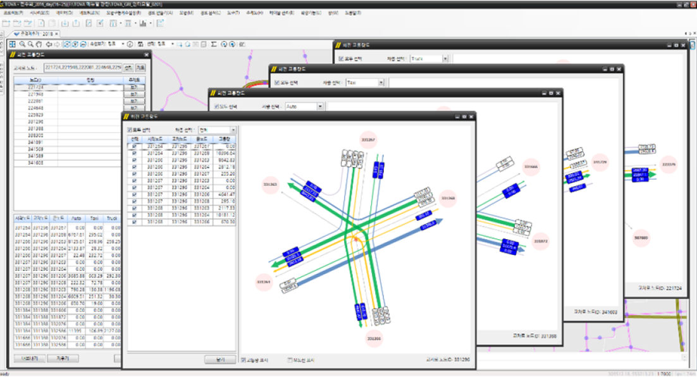Toggle select-all checkbox in front turning volume window

[130, 130]
